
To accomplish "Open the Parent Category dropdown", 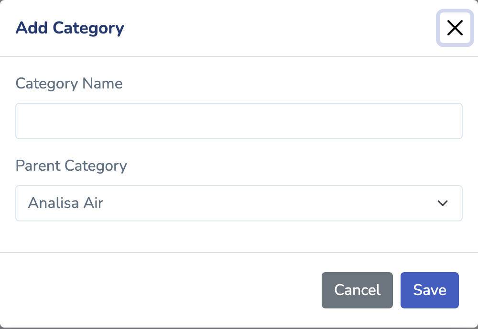I will tap(239, 203).
